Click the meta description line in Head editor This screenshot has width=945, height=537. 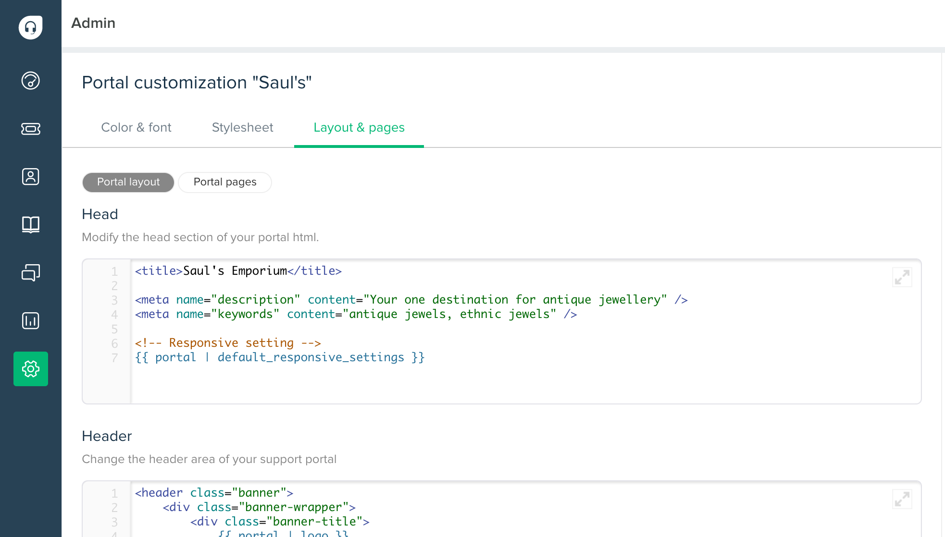(x=411, y=300)
